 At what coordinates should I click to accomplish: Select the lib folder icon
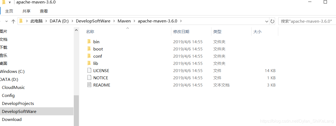point(89,63)
